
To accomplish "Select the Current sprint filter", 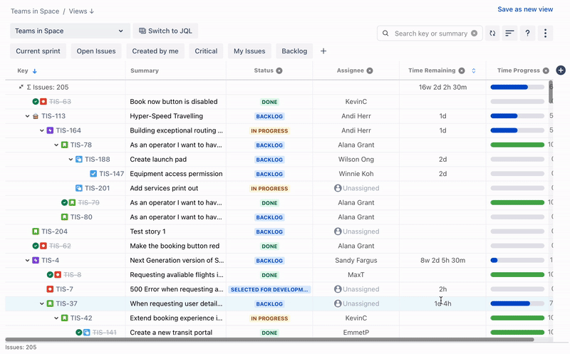I will click(38, 51).
